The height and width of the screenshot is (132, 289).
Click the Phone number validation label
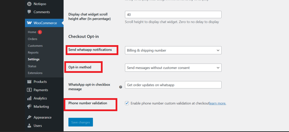point(88,103)
